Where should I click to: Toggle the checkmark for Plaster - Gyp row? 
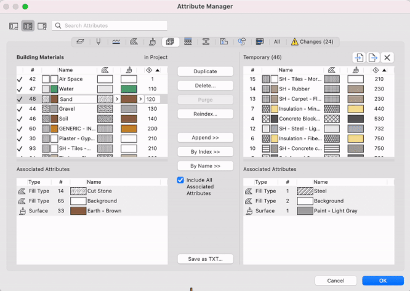(x=20, y=138)
